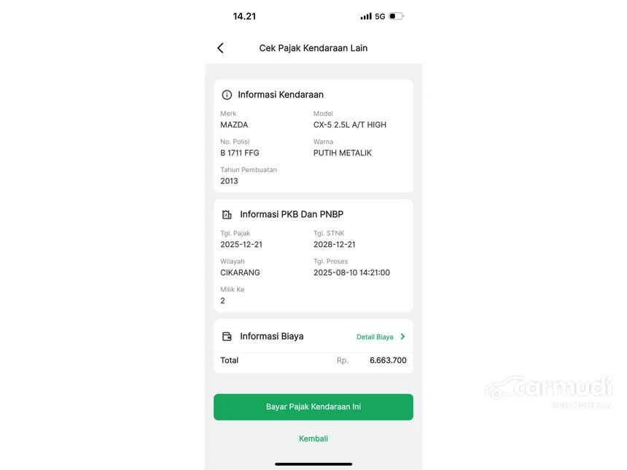Tap the license plate number B 1711 FFG
The height and width of the screenshot is (470, 627).
tap(240, 153)
